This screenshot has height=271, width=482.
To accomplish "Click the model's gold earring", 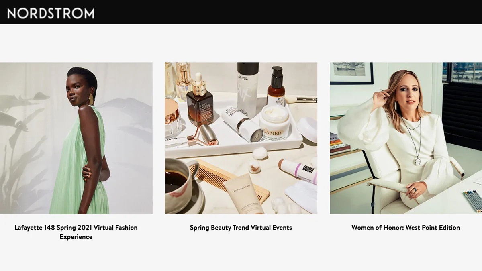I will click(x=91, y=99).
